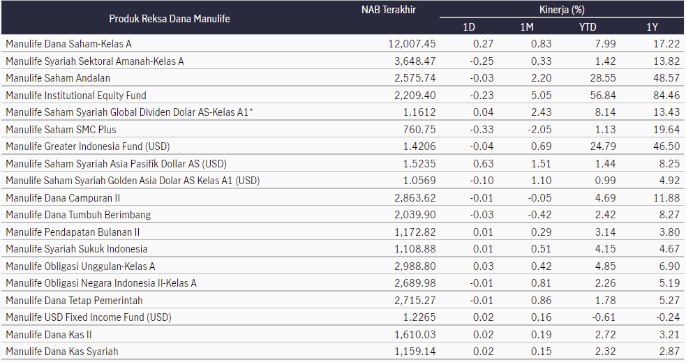Select the 1M value -0.42

(x=539, y=215)
